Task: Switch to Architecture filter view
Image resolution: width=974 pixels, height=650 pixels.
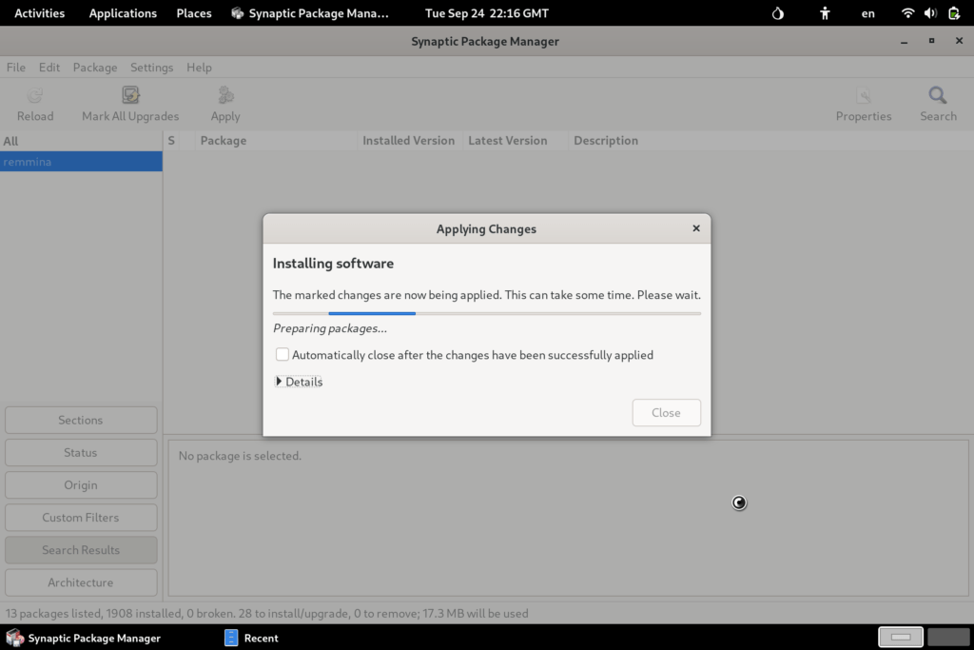Action: [81, 582]
